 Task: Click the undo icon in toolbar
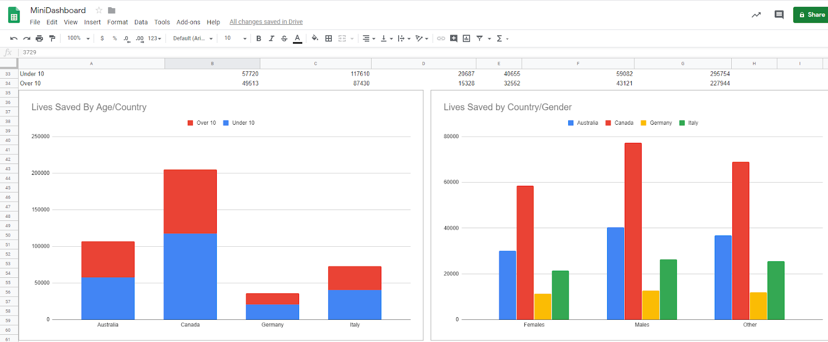13,38
